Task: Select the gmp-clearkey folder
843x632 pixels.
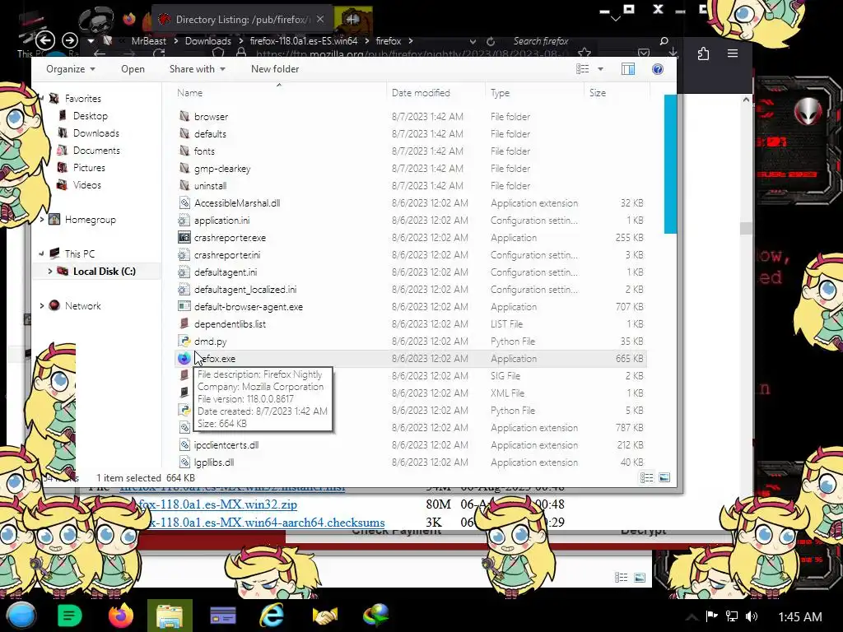Action: click(222, 168)
